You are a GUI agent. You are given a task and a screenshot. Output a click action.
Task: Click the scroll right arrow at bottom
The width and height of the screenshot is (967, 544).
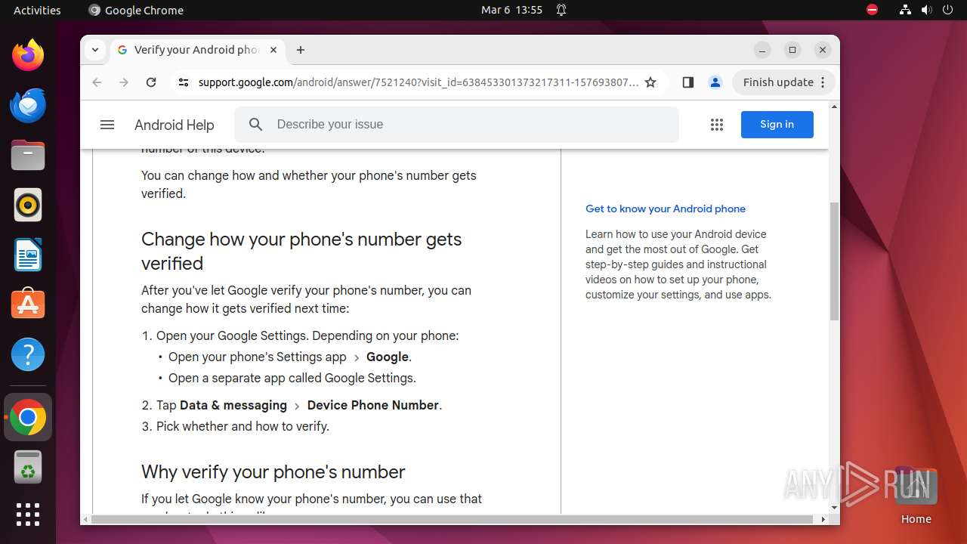click(x=823, y=519)
